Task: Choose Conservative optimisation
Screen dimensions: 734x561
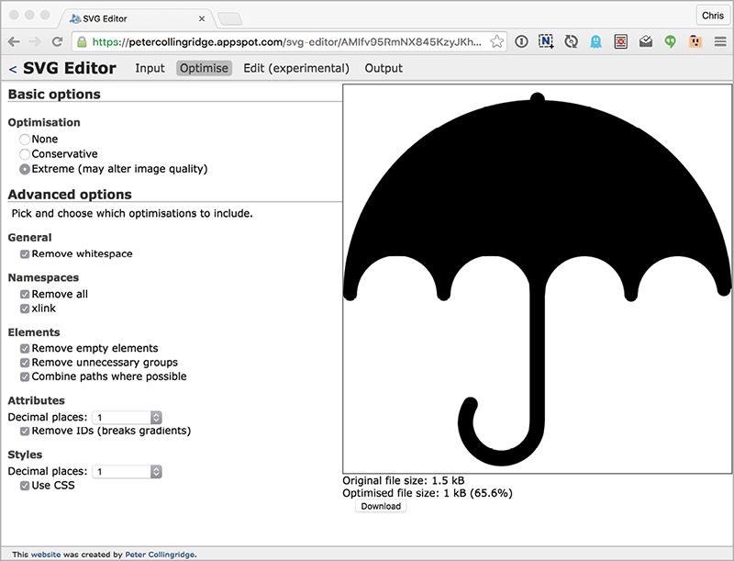Action: pos(25,154)
